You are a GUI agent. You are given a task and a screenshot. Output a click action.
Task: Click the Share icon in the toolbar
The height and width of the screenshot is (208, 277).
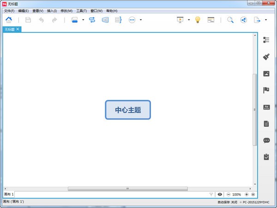[x=243, y=20]
